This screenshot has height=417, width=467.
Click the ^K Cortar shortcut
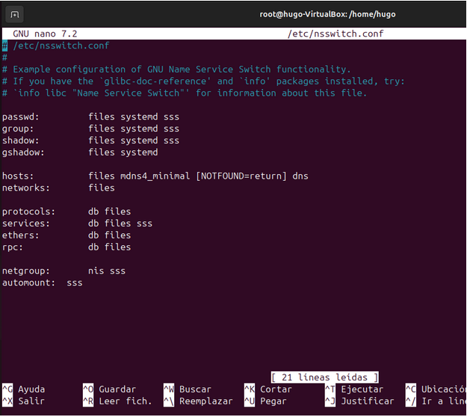pos(268,389)
